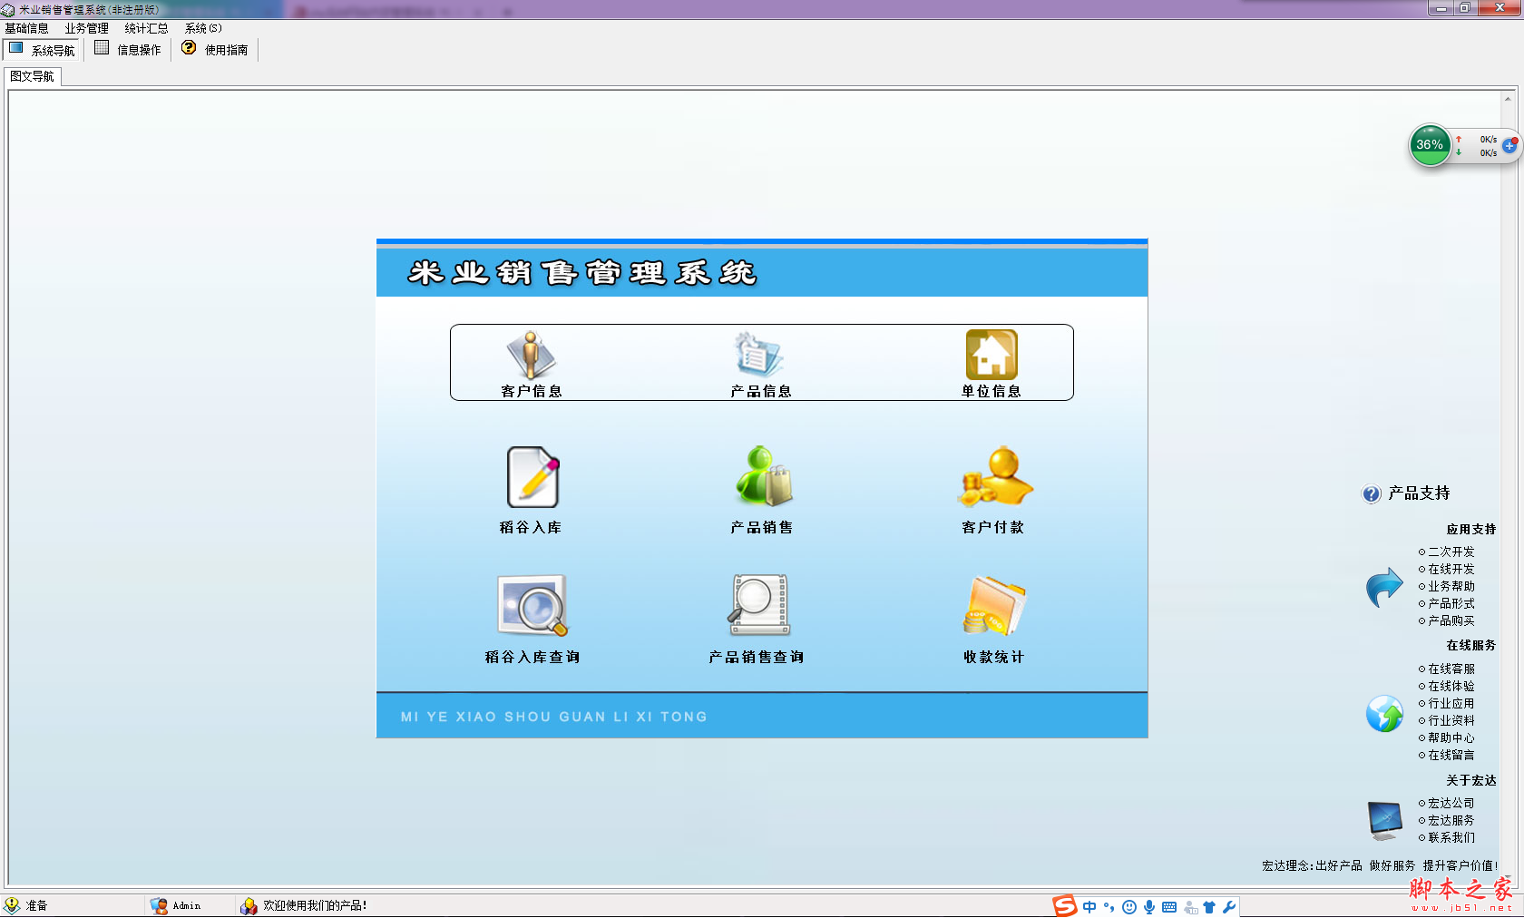Click the 稻谷入库查询 label
The height and width of the screenshot is (918, 1524).
point(532,657)
